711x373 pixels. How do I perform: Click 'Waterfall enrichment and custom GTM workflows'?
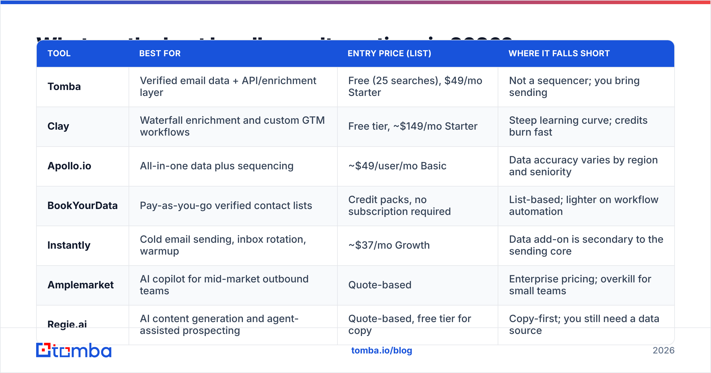[232, 126]
